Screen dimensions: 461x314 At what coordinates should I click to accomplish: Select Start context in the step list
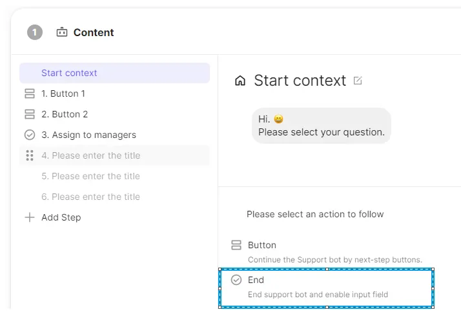(x=69, y=73)
